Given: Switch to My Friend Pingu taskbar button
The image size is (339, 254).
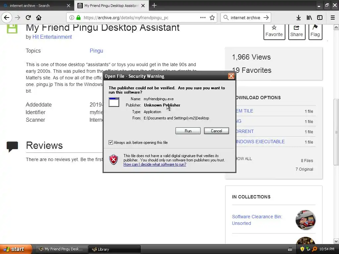Looking at the screenshot, I should (61, 249).
